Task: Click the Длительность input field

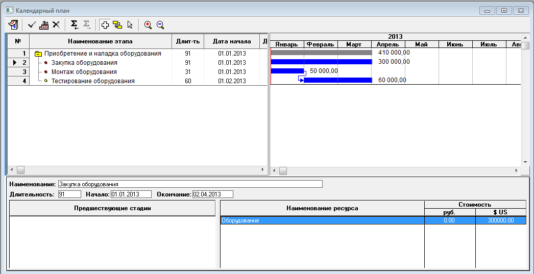Action: [x=69, y=194]
